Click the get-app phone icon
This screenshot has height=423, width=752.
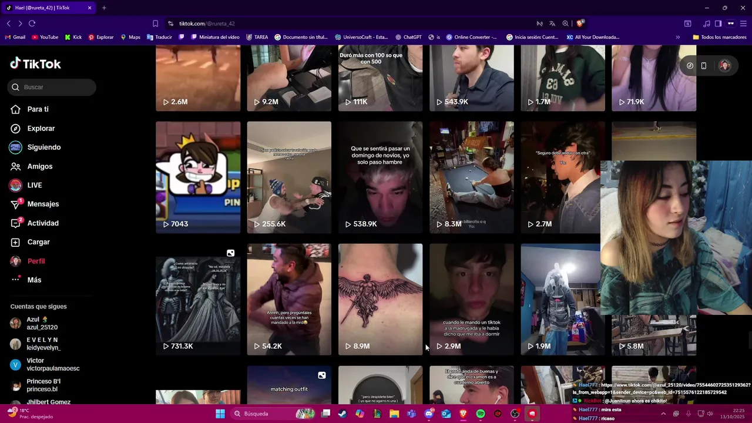(x=703, y=66)
